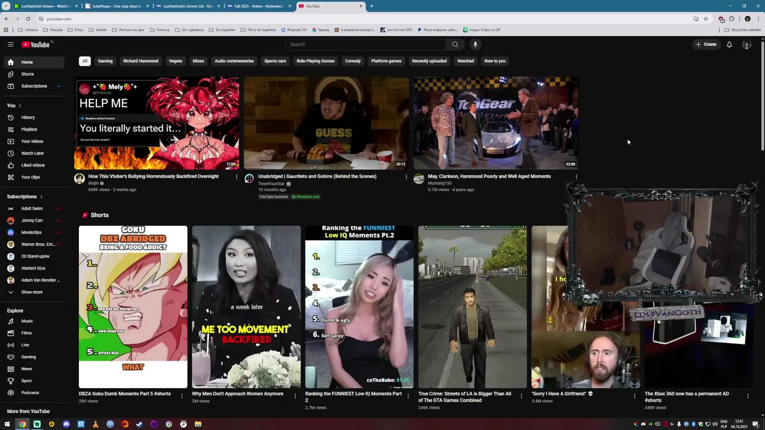765x430 pixels.
Task: Open Liked videos list
Action: coord(35,165)
